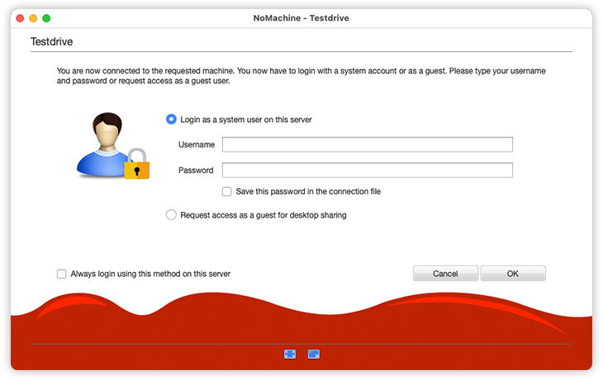Minimize the window using yellow button
The height and width of the screenshot is (380, 603).
click(x=33, y=17)
